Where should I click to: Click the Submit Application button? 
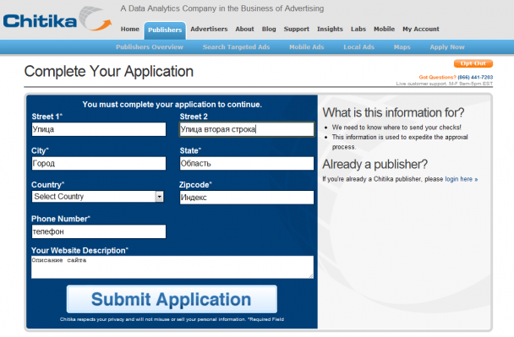[x=172, y=299]
